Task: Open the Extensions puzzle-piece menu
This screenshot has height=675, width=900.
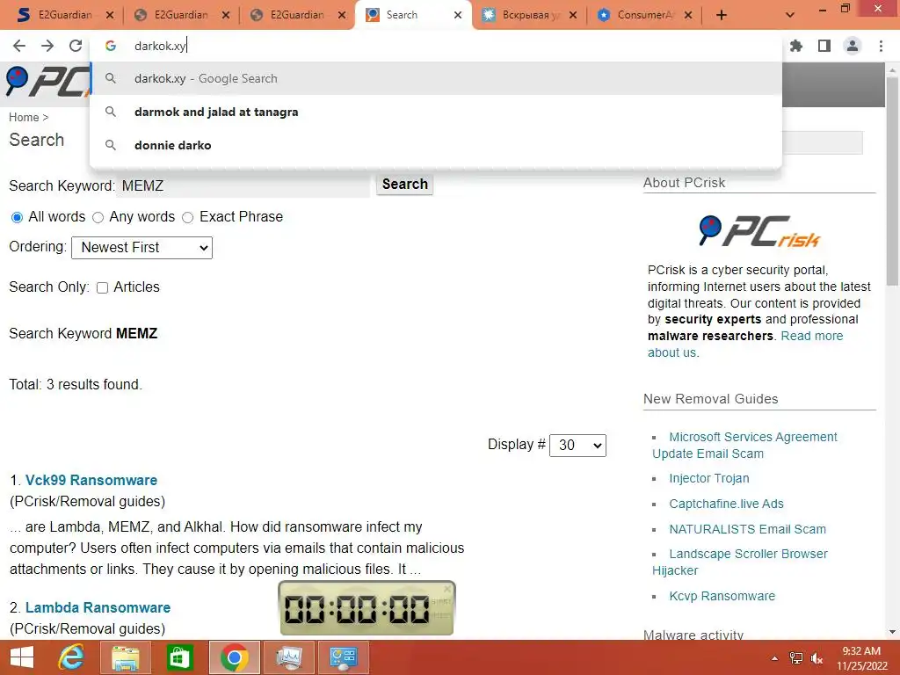Action: coord(796,46)
